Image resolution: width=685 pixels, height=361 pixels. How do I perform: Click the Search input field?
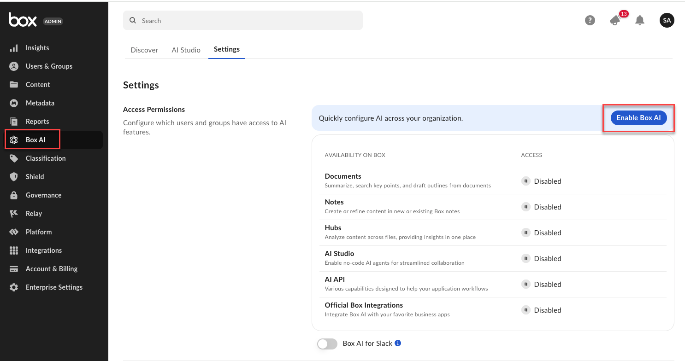click(243, 21)
